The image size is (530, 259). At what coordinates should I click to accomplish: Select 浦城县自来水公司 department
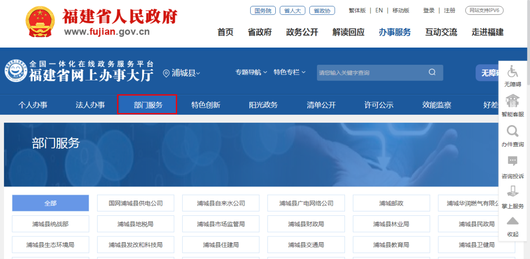[x=221, y=203]
